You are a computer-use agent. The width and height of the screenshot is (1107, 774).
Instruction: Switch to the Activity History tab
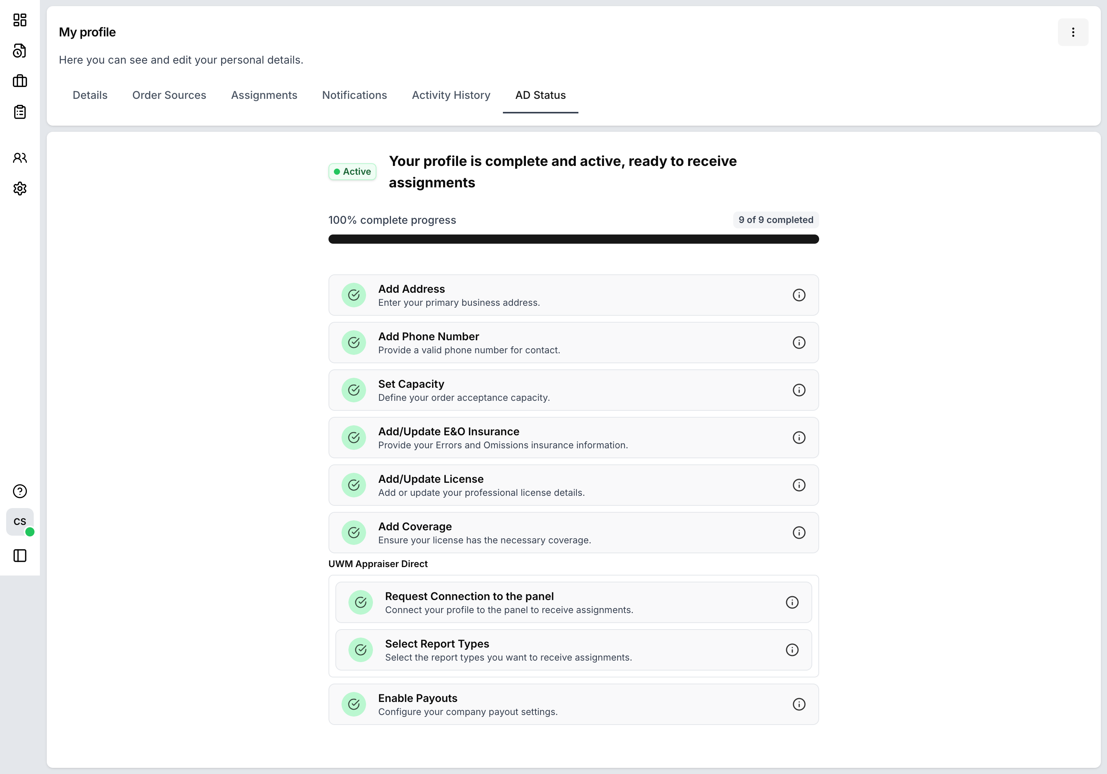pos(451,95)
